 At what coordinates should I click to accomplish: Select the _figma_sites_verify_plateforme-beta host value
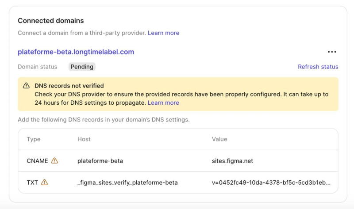(x=127, y=182)
